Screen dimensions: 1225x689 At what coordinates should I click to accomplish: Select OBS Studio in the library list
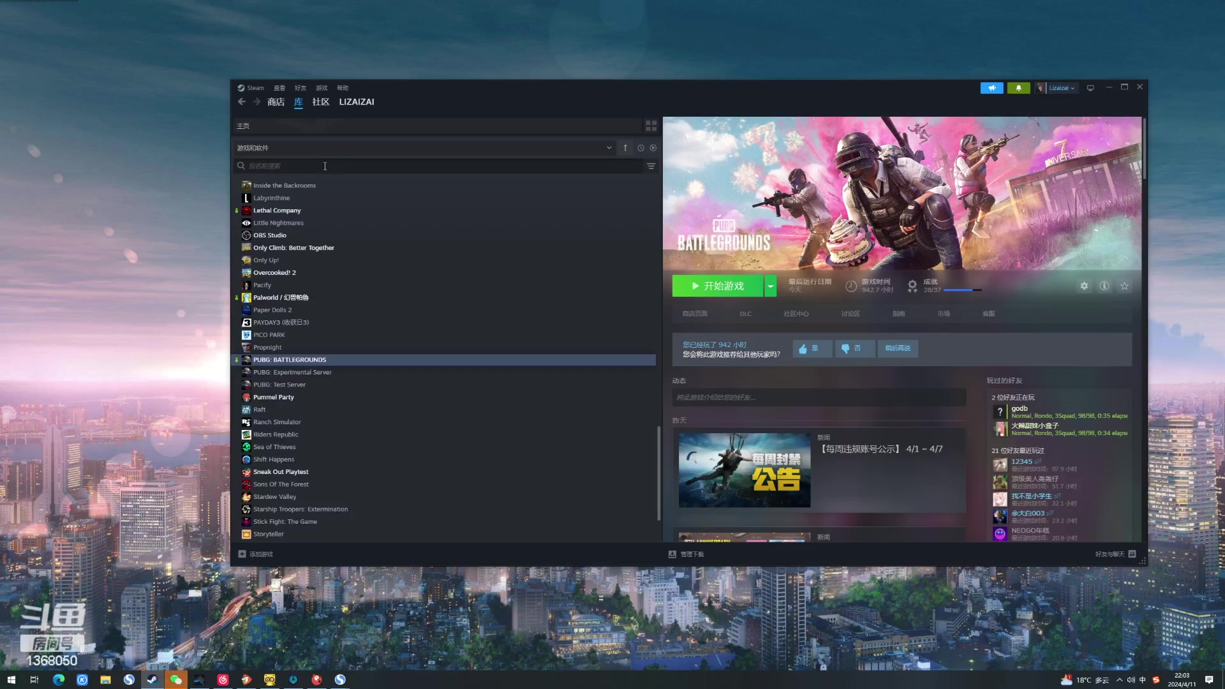coord(270,235)
